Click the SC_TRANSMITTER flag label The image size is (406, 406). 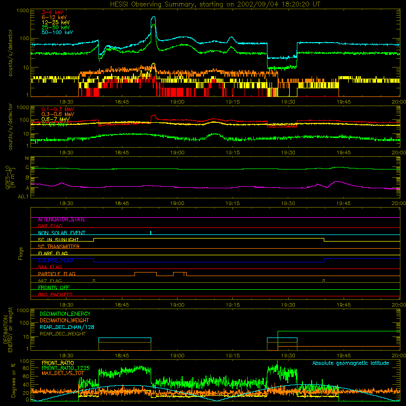coord(58,247)
